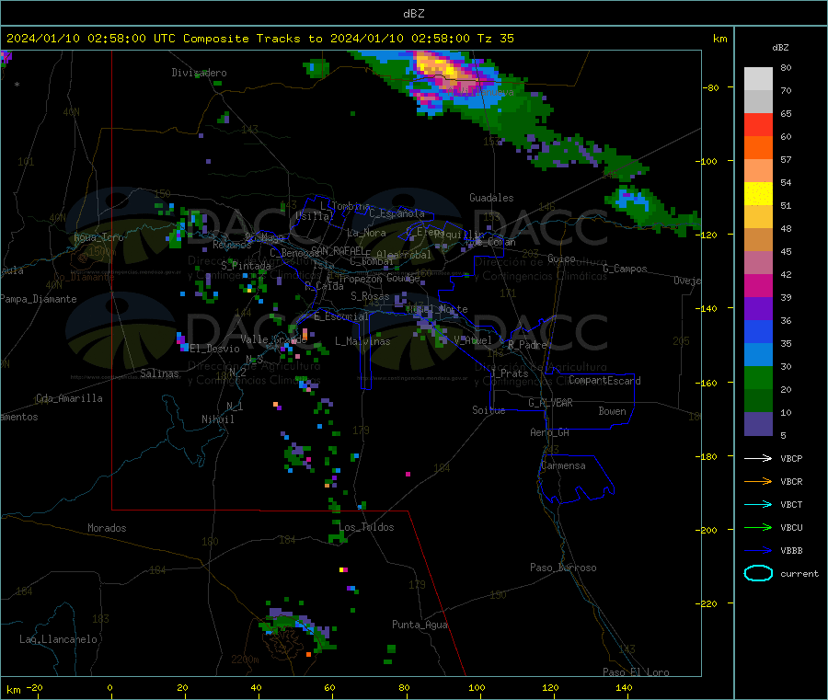Click the Los_Toldos map label
This screenshot has height=700, width=828.
click(x=366, y=527)
